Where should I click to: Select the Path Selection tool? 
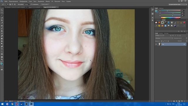[x=2, y=52]
